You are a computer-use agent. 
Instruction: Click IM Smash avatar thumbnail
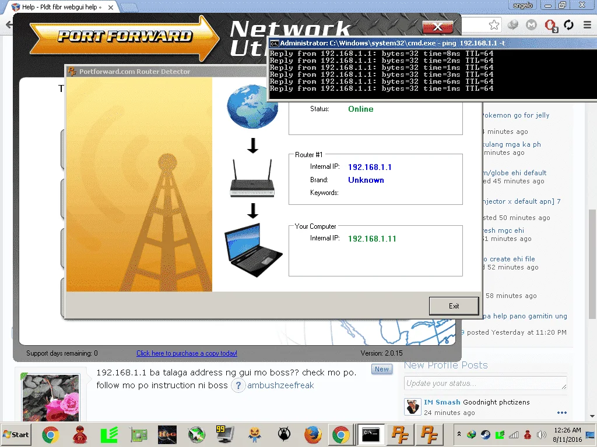(x=412, y=407)
